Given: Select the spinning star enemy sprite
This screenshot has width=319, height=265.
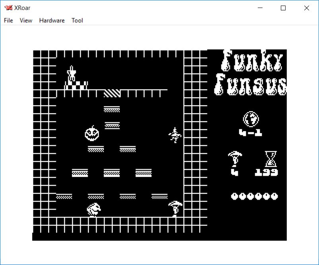Looking at the screenshot, I should [175, 135].
